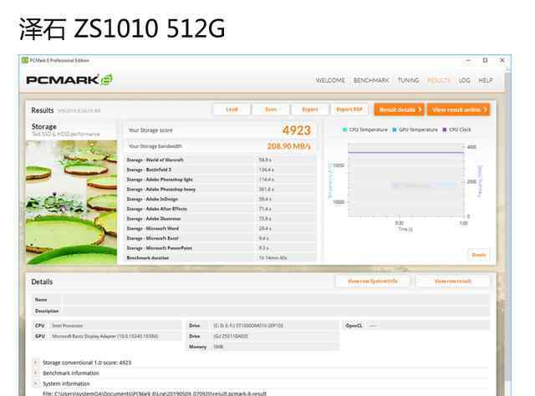The height and width of the screenshot is (396, 535).
Task: Open the WELCOME tab
Action: [330, 80]
